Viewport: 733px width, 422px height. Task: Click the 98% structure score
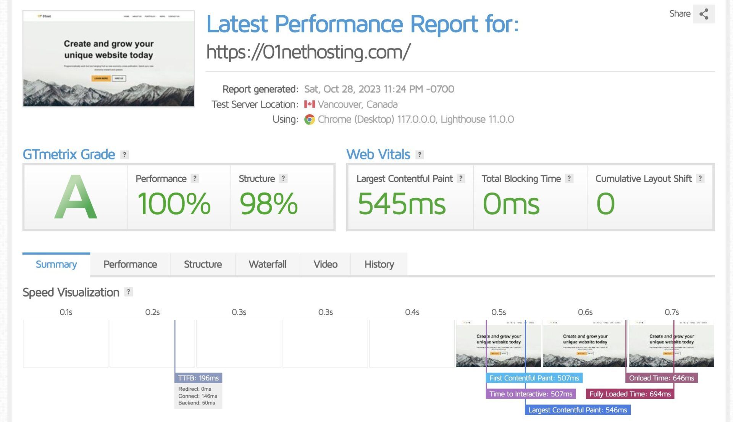(x=268, y=204)
